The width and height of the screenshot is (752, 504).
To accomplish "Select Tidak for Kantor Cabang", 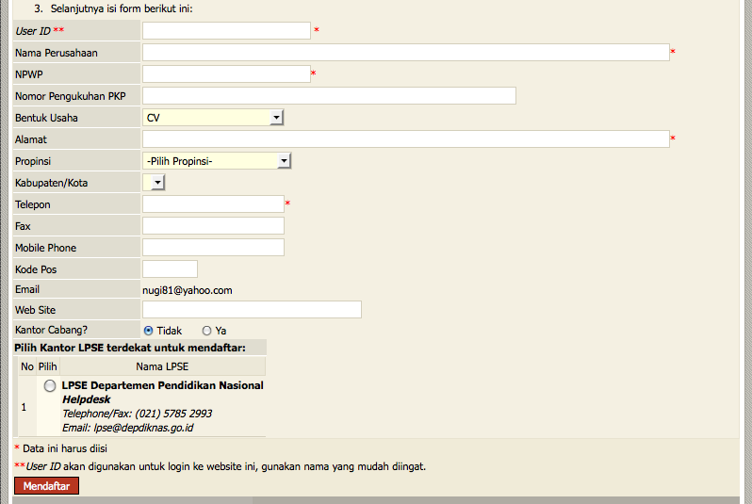I will click(148, 331).
